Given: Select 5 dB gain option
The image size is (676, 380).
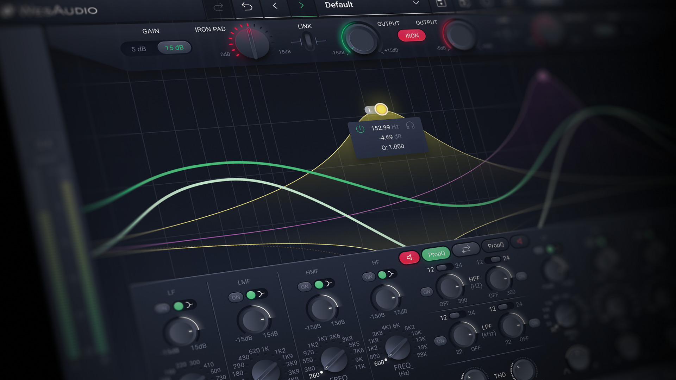Looking at the screenshot, I should click(x=138, y=49).
